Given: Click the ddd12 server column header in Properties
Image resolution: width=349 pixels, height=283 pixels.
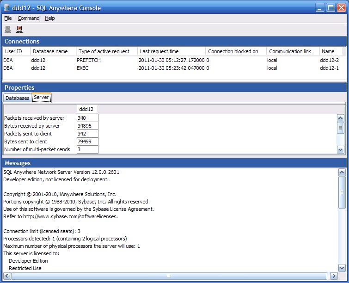Looking at the screenshot, I should pos(87,109).
